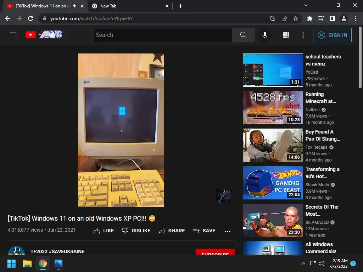Bookmark this tab with star icon

(x=296, y=18)
